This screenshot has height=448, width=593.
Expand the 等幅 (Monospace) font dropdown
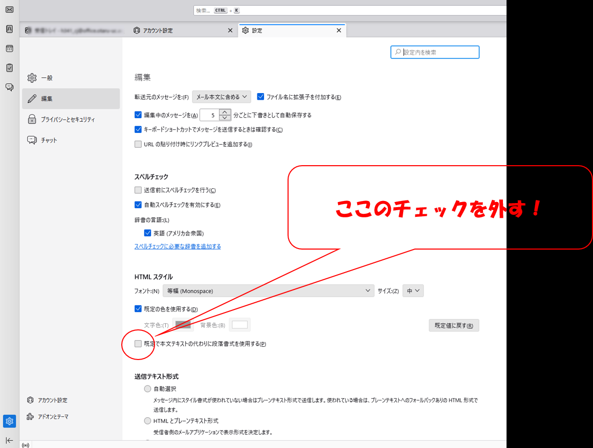coord(268,291)
